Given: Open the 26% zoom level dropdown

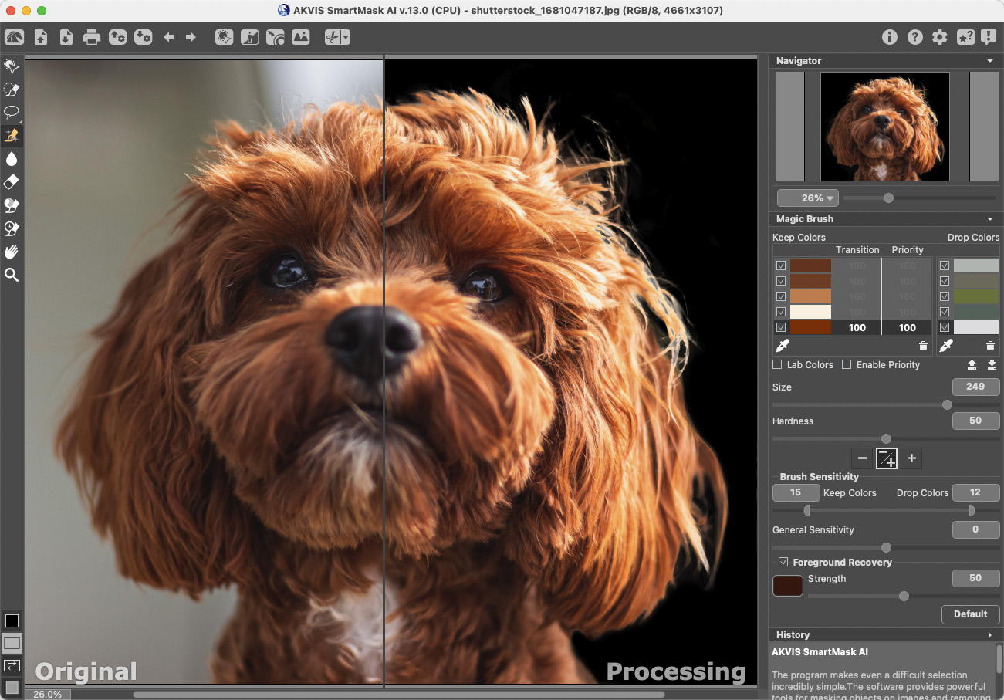Looking at the screenshot, I should coord(807,198).
